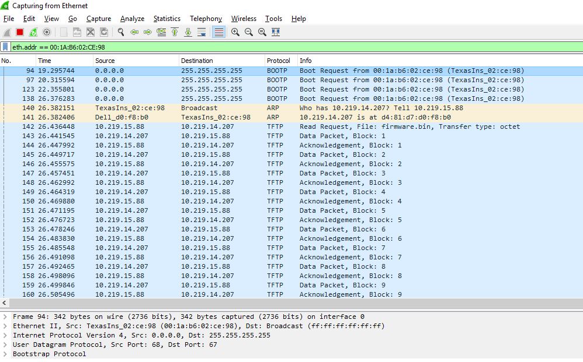Viewport: 583px width, 362px height.
Task: Select ARP reply packet 141 from Dell_d0:f8:b0
Action: (x=291, y=117)
